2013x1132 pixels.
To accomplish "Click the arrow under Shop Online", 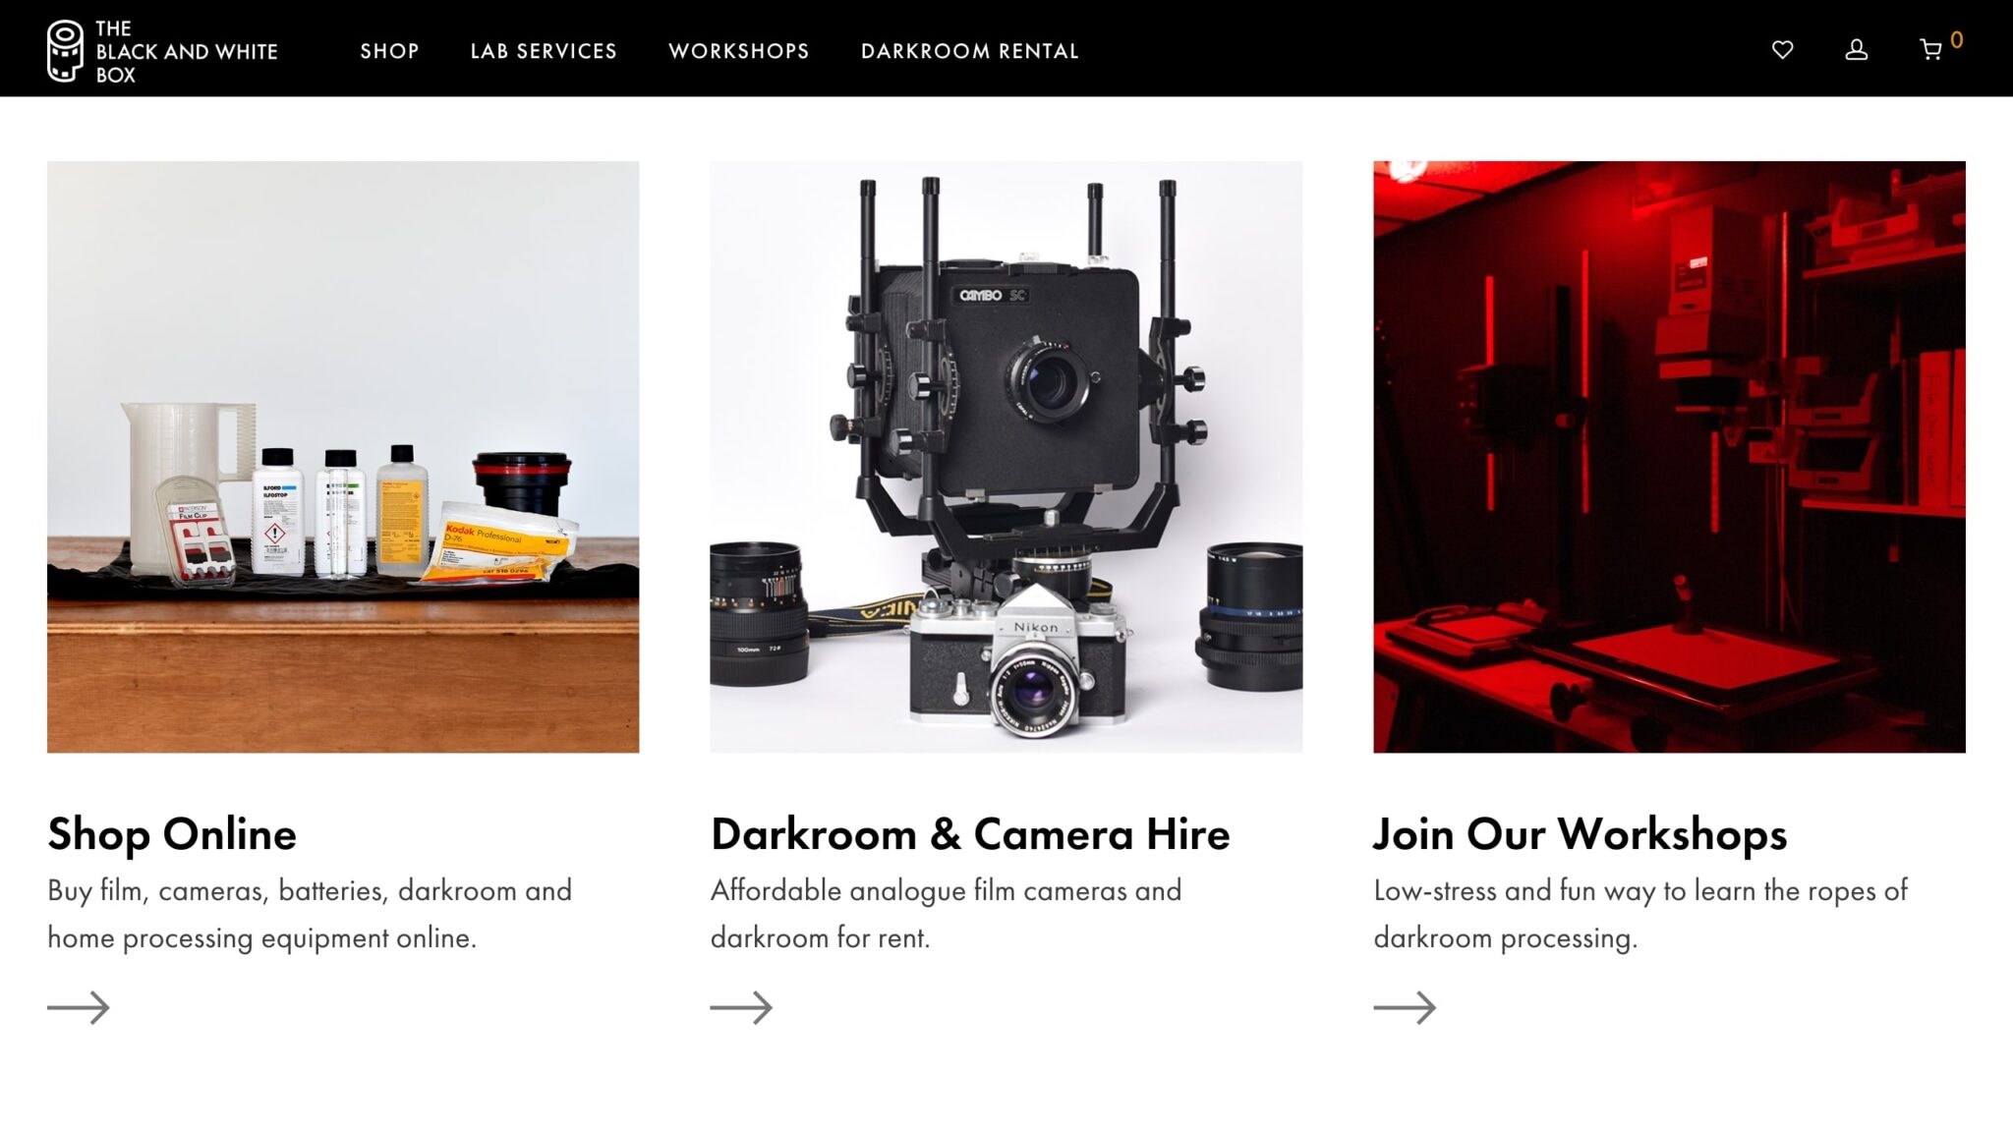I will pyautogui.click(x=79, y=1007).
